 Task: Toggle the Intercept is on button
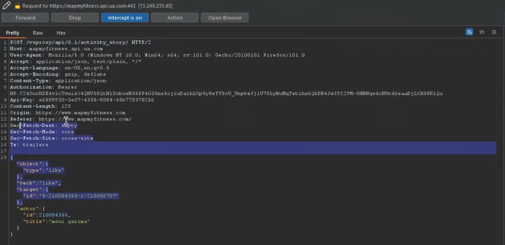click(x=125, y=18)
